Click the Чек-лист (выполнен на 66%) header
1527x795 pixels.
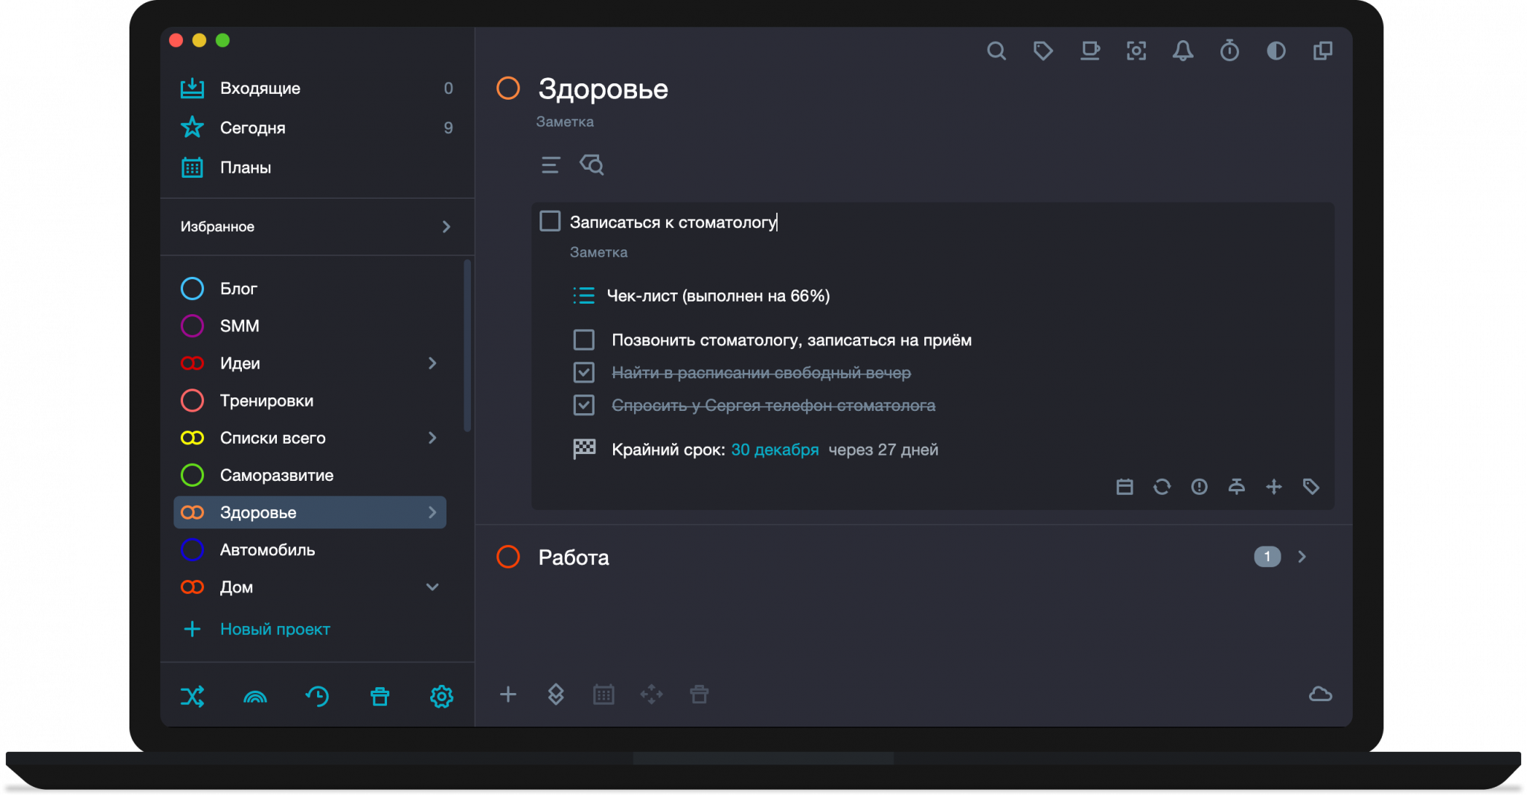(718, 296)
